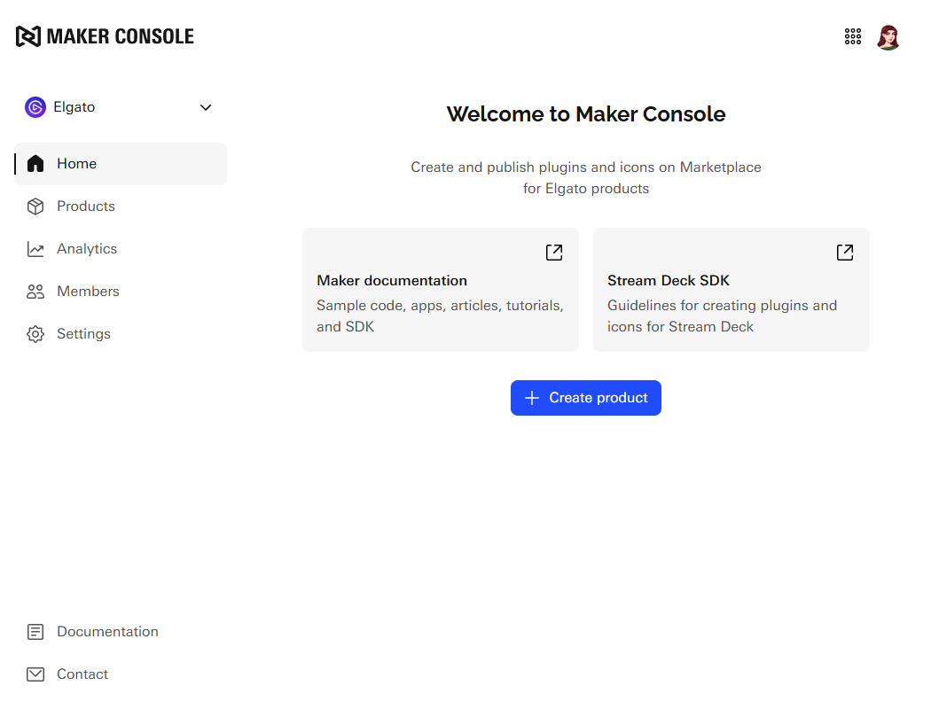
Task: Click the Products box icon
Action: [35, 206]
